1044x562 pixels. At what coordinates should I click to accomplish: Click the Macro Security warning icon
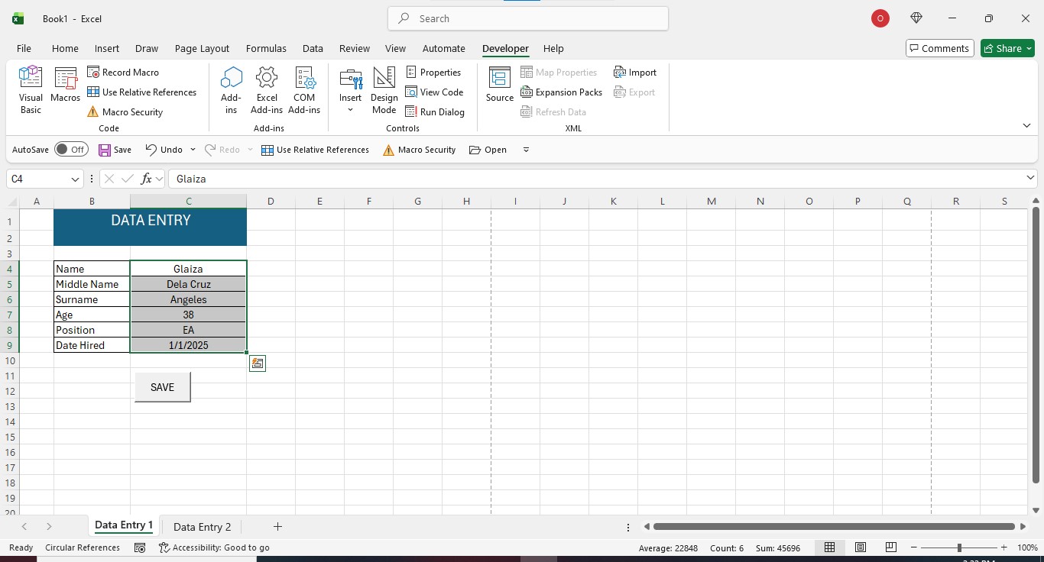pyautogui.click(x=92, y=112)
